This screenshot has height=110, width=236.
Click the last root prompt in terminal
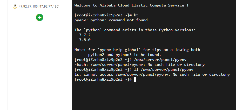tap(103, 79)
